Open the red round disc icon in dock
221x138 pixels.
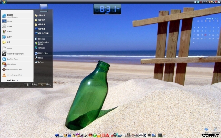point(90,135)
